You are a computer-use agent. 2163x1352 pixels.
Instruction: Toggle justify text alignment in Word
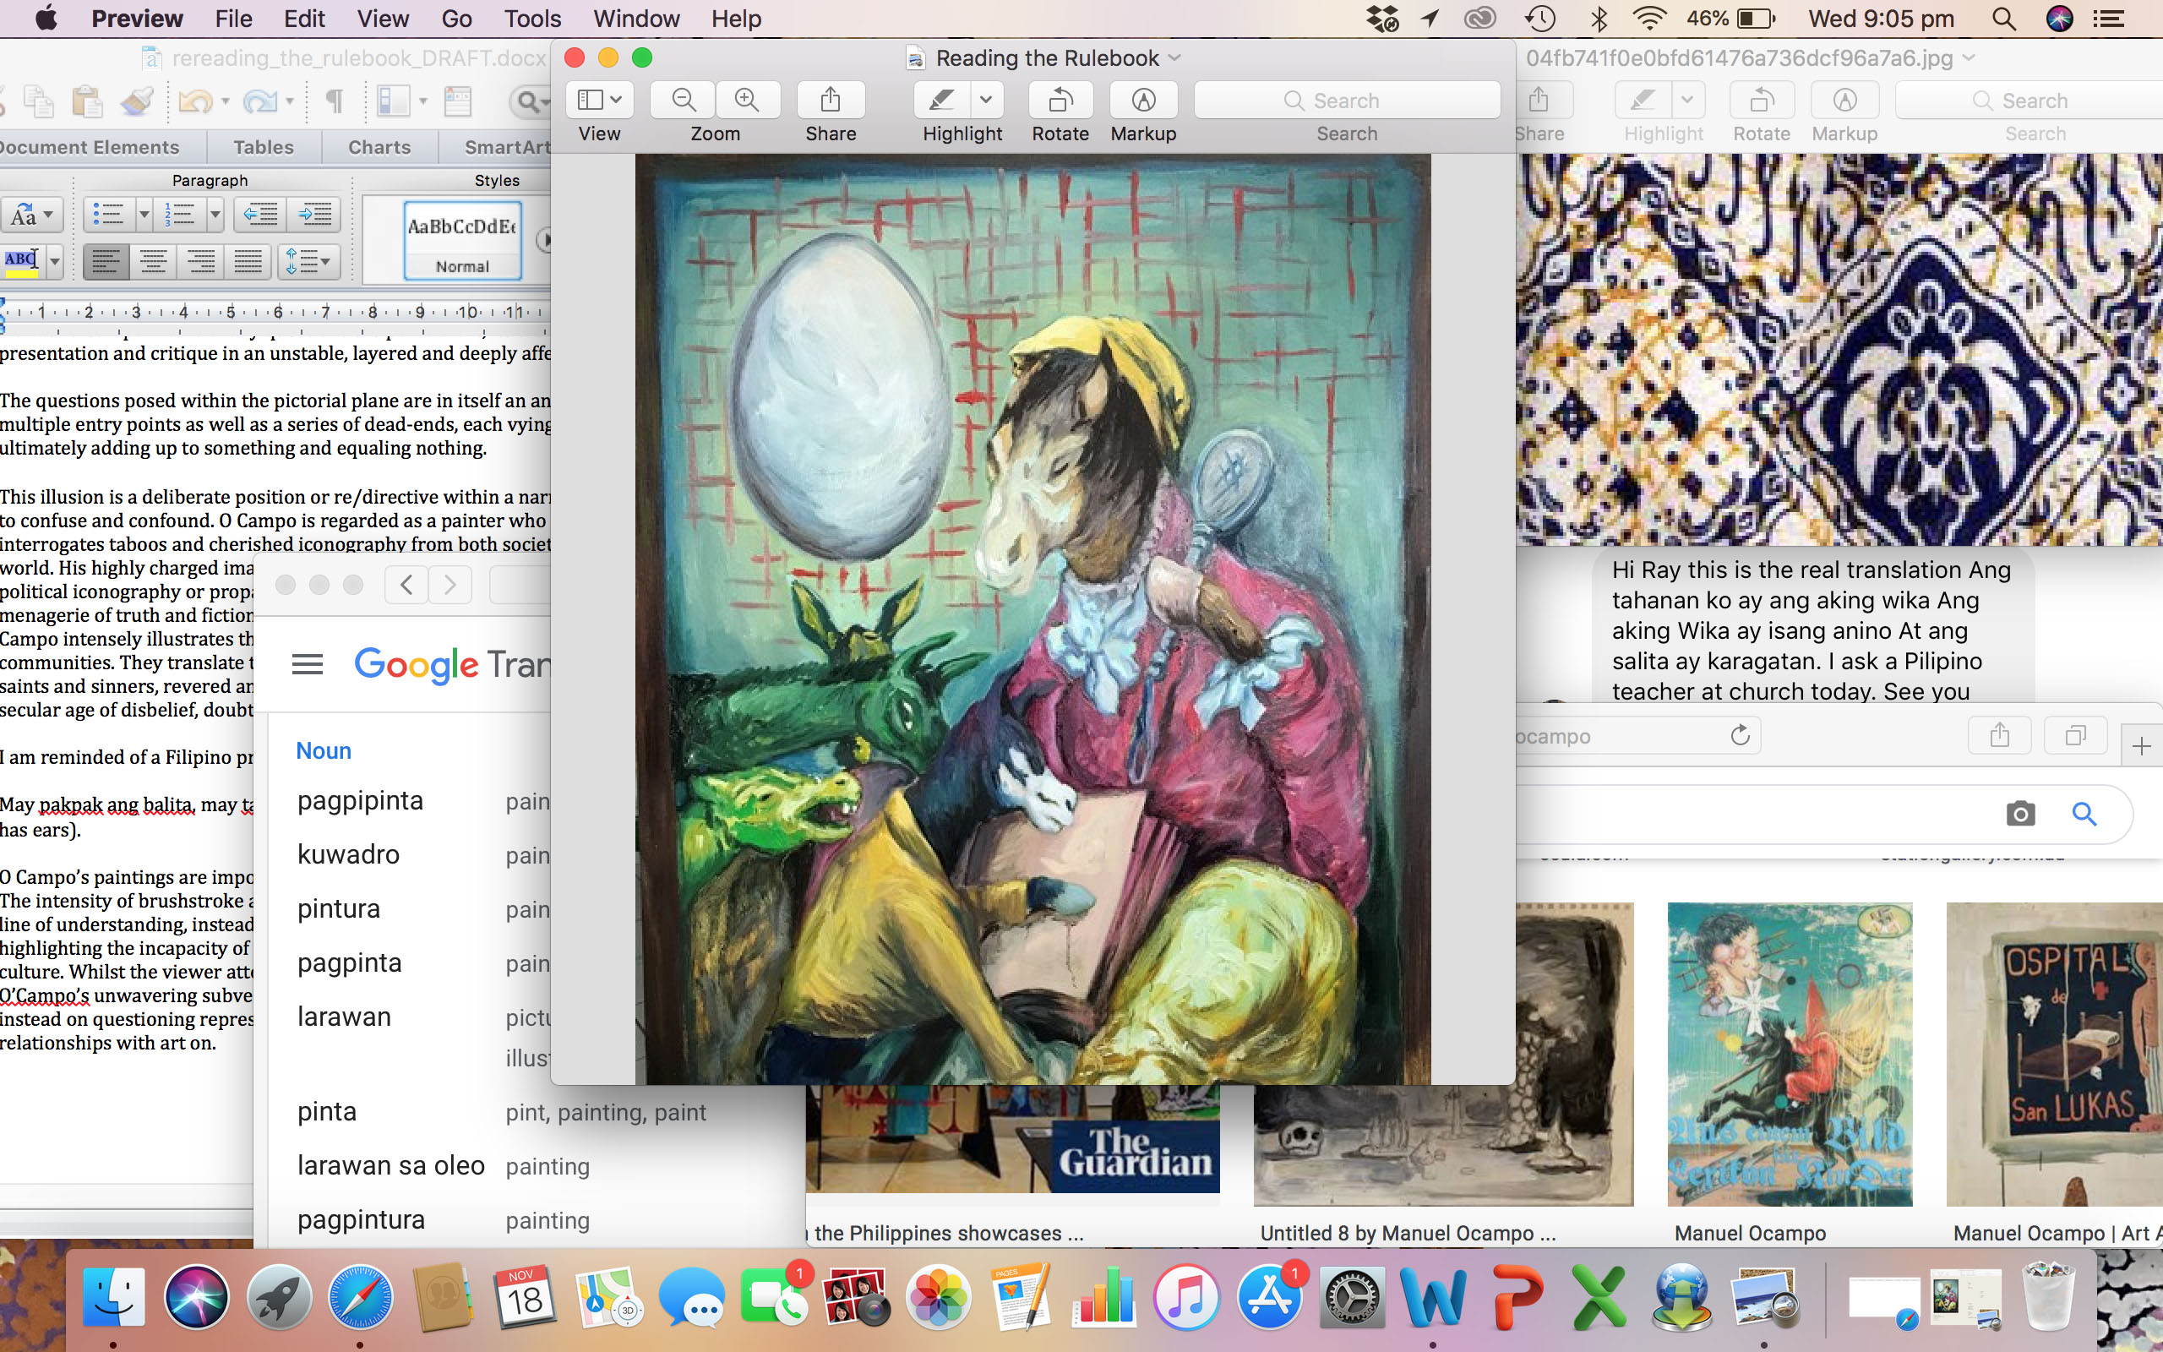[x=248, y=262]
